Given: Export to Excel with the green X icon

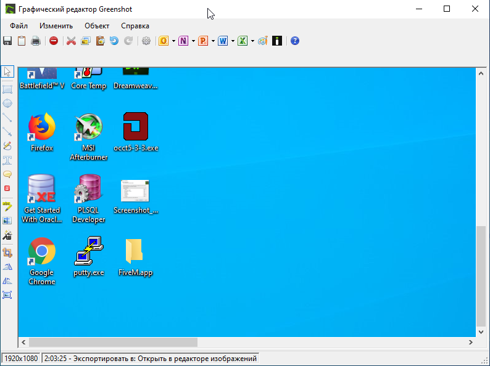Looking at the screenshot, I should (243, 41).
